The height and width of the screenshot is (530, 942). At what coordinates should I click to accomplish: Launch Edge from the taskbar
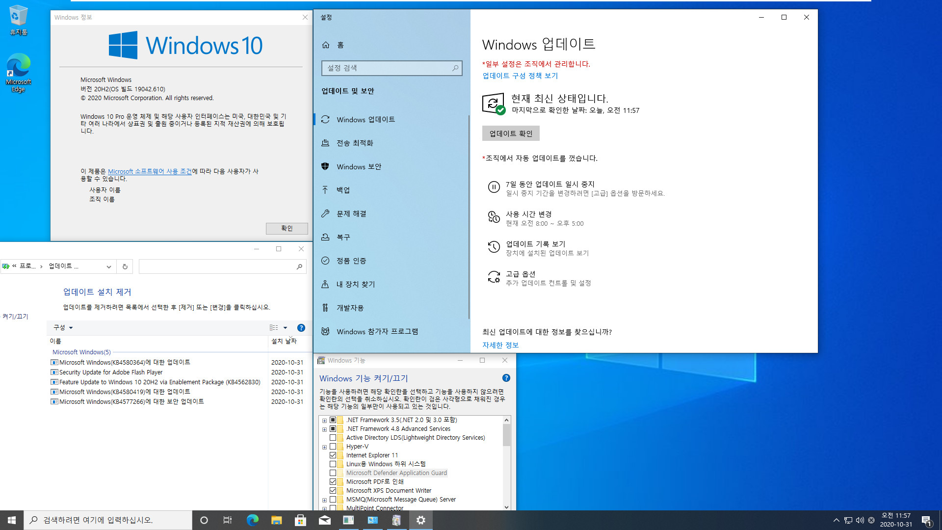tap(252, 520)
